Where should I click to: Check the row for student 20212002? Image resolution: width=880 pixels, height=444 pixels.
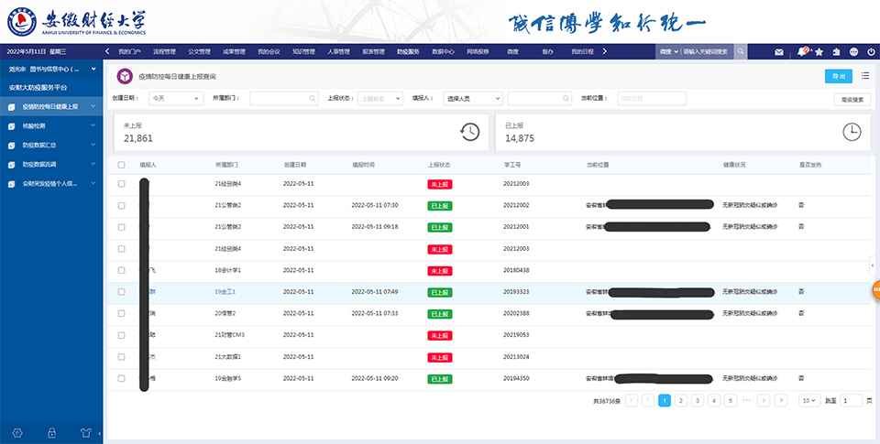(x=121, y=206)
